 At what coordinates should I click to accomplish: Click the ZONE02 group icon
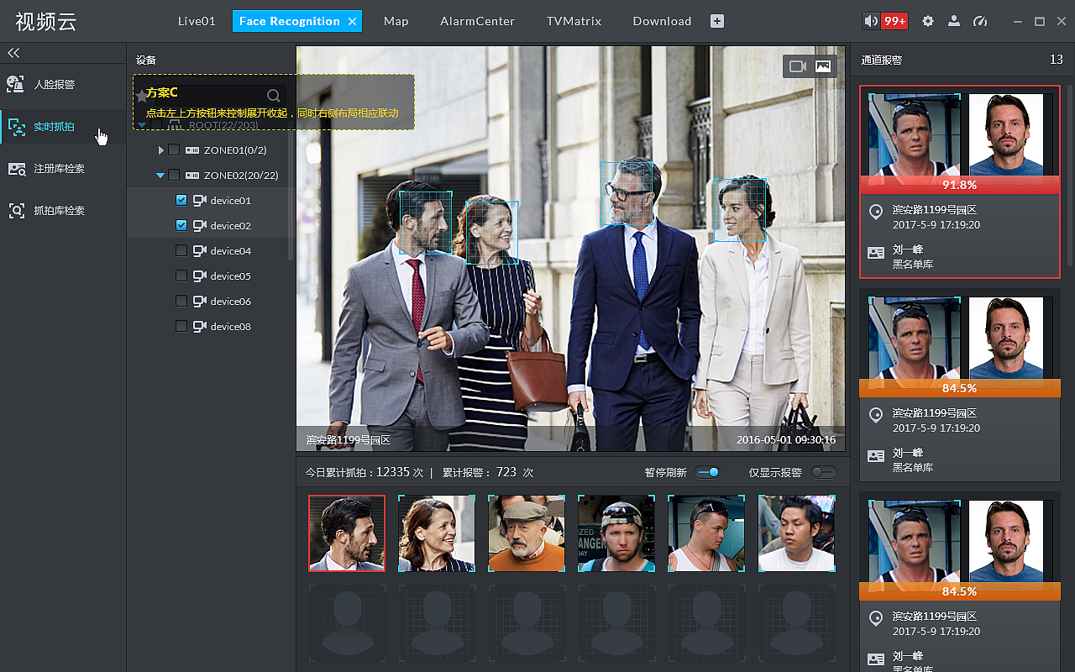[192, 176]
